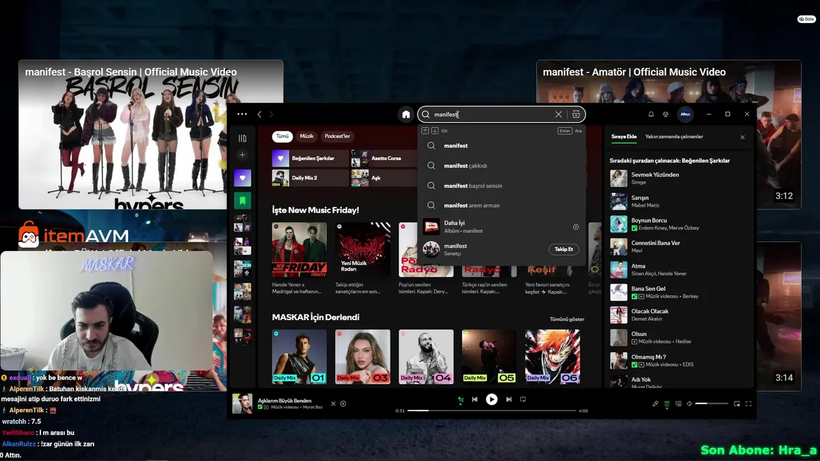
Task: Close the queue panel
Action: pyautogui.click(x=742, y=137)
